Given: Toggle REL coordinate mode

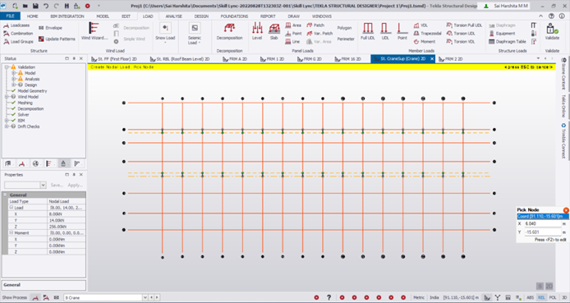Looking at the screenshot, I should (x=541, y=297).
